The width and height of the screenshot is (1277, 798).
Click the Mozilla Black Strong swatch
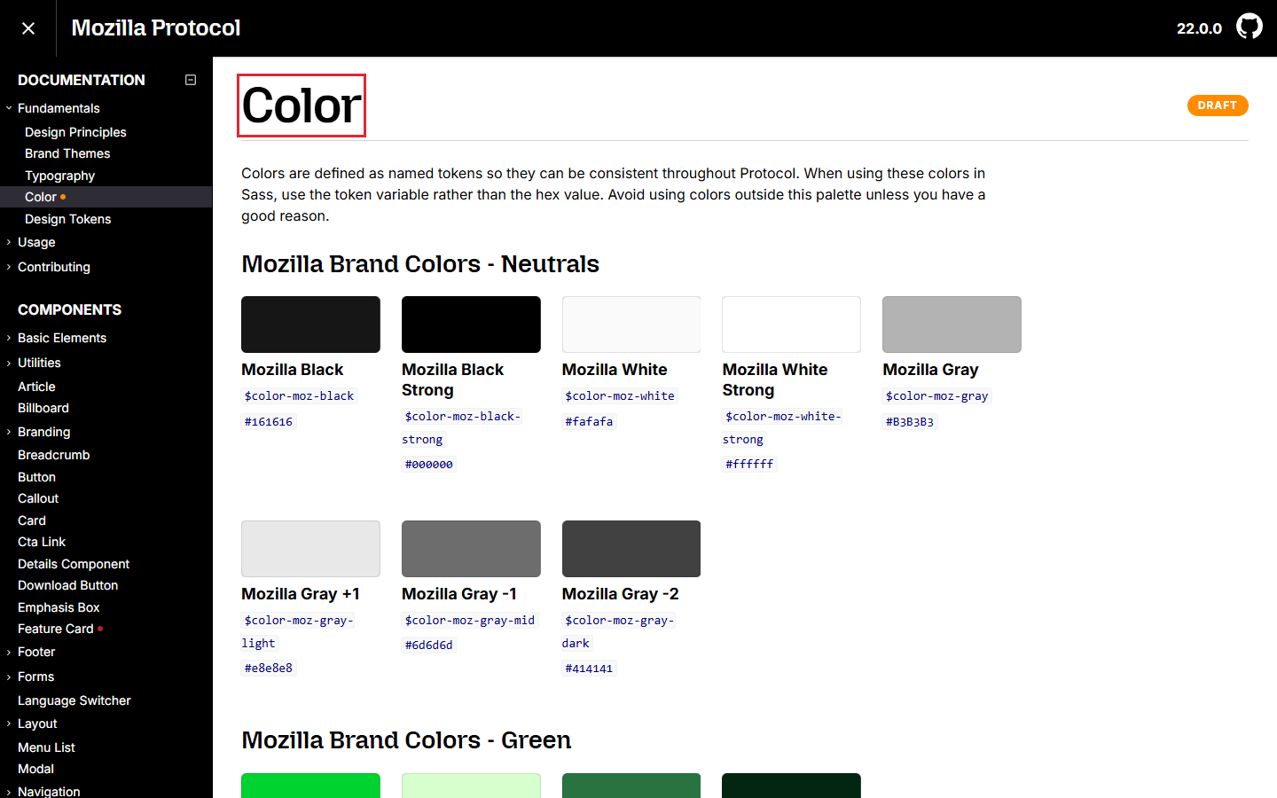pyautogui.click(x=471, y=325)
